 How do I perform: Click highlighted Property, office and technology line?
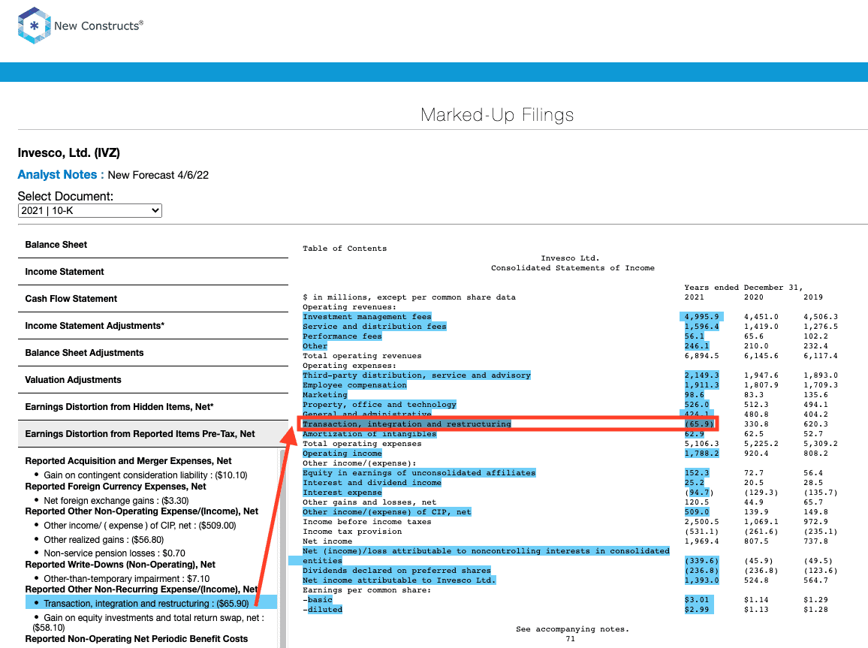[x=379, y=405]
